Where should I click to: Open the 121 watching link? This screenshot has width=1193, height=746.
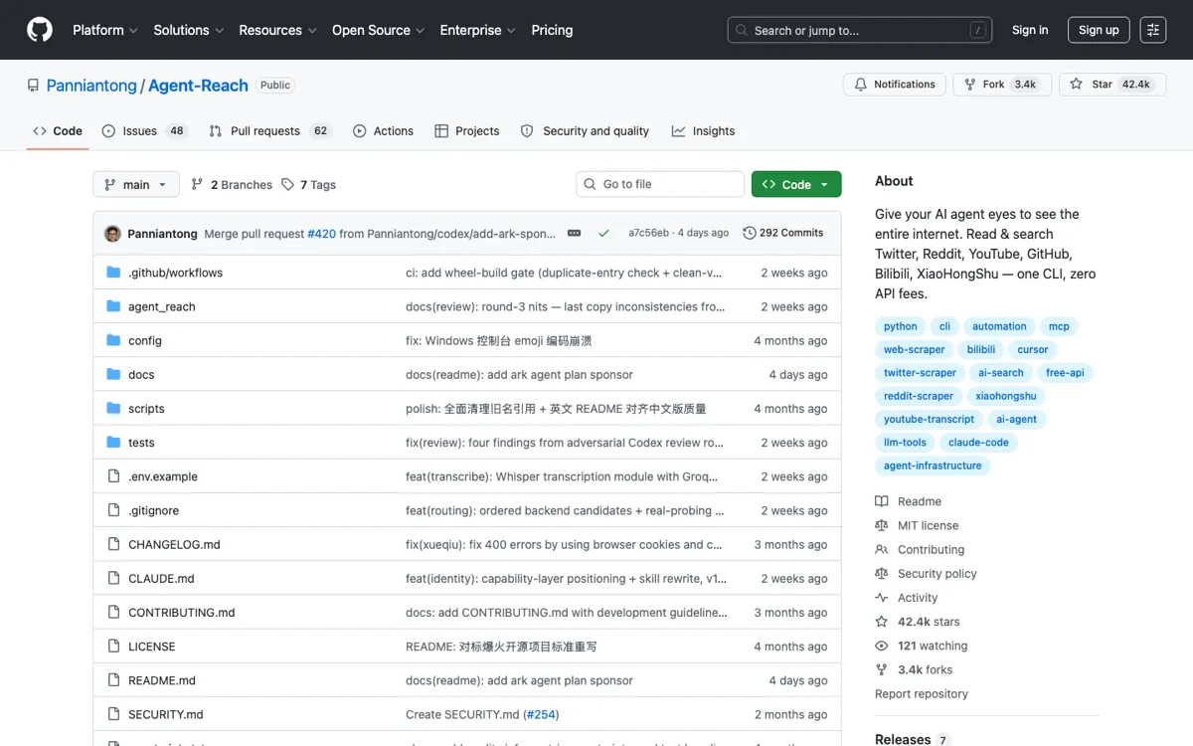click(x=921, y=646)
